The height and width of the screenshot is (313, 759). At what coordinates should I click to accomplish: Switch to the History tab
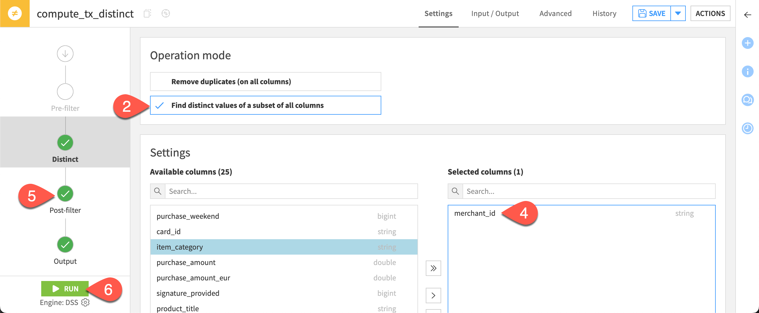click(x=605, y=13)
